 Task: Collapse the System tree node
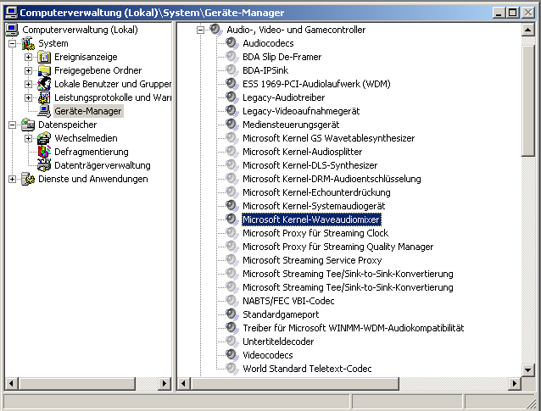tap(12, 44)
